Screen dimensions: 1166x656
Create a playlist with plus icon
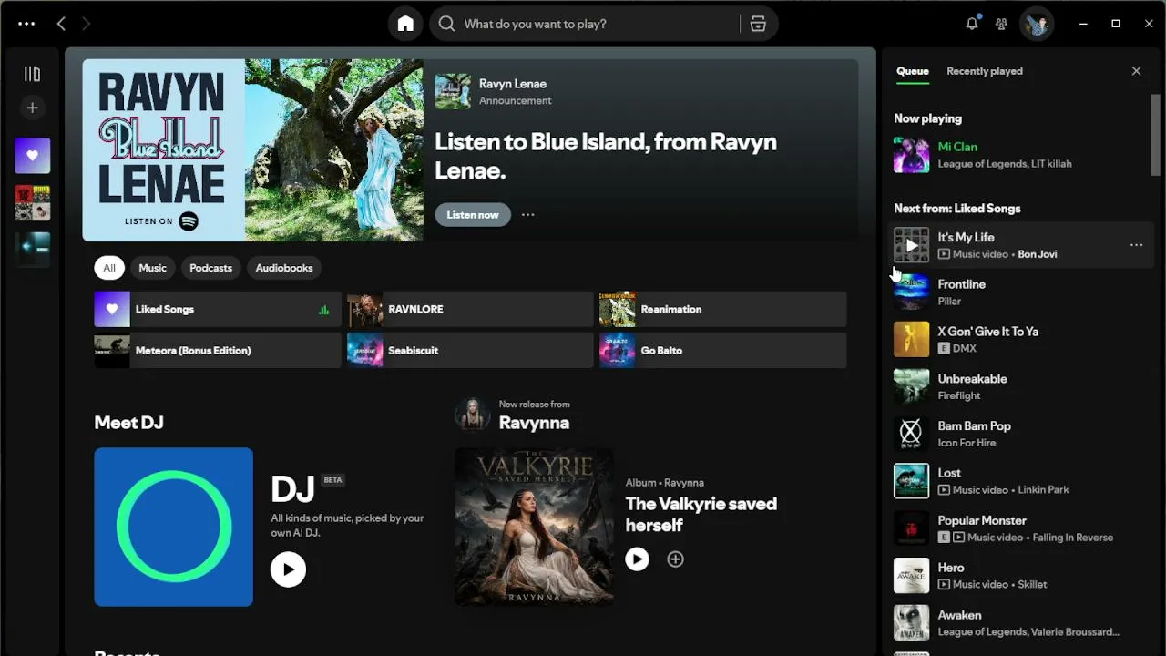(x=32, y=108)
